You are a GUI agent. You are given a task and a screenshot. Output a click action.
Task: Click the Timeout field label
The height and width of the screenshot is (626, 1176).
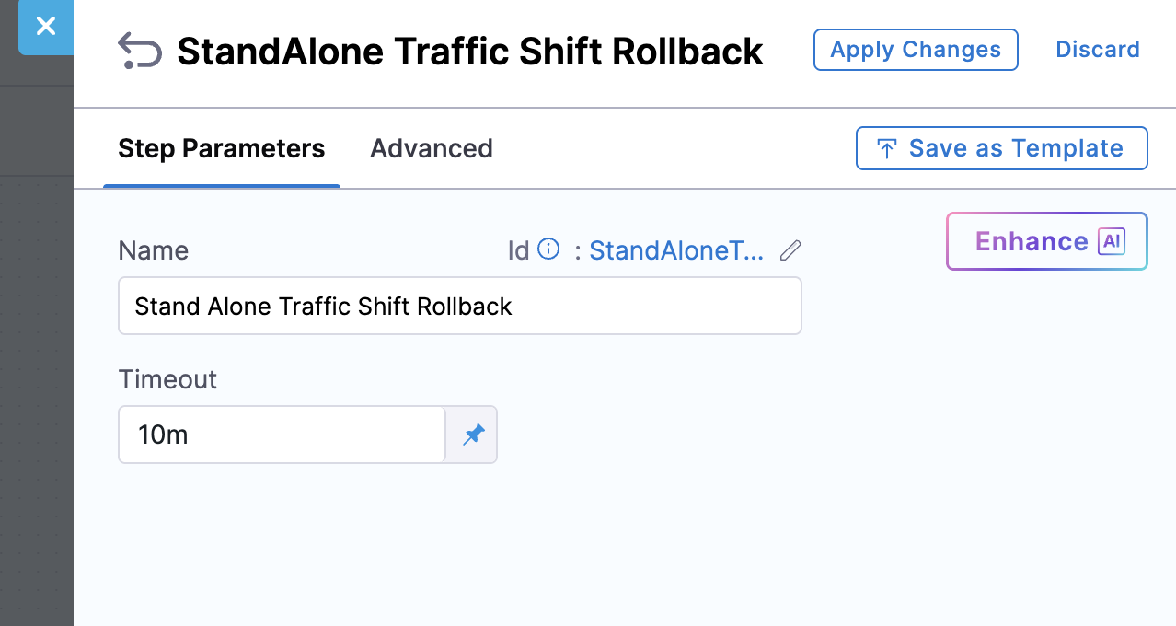point(167,379)
